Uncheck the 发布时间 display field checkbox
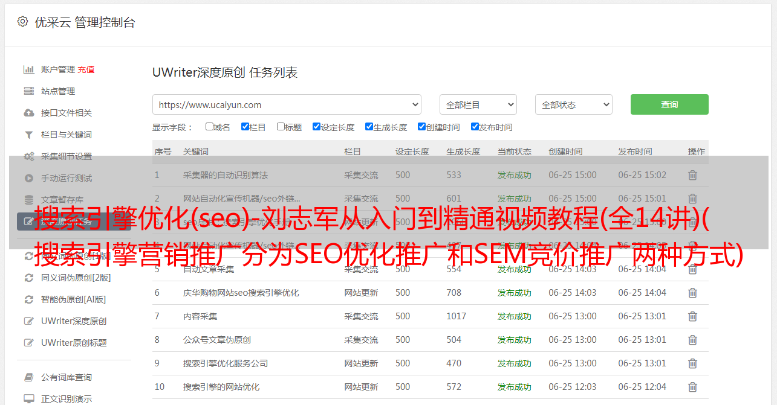 point(475,127)
